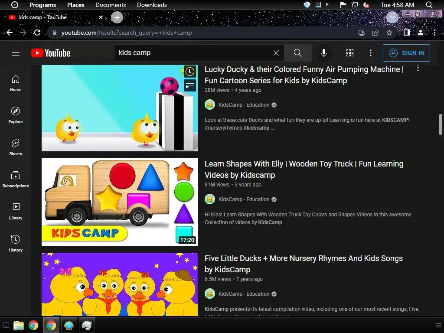Run search with the magnifier button
The height and width of the screenshot is (333, 444).
coord(297,52)
